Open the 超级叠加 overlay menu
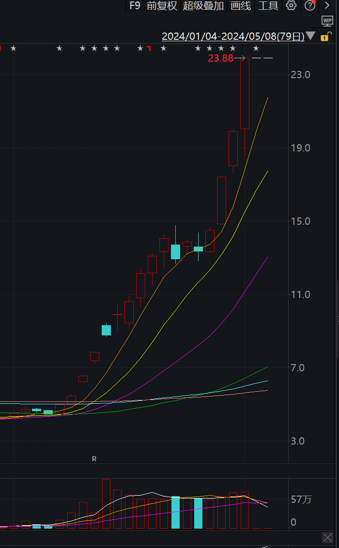This screenshot has width=339, height=548. [203, 6]
